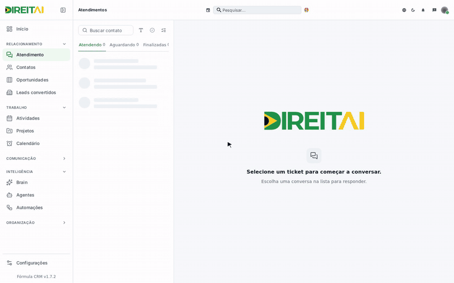Open Atividades in sidebar

point(36,118)
